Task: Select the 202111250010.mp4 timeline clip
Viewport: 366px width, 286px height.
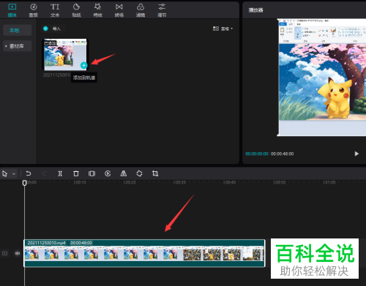Action: tap(144, 253)
